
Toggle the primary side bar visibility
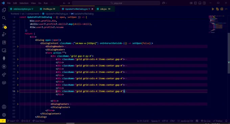[x=195, y=3]
